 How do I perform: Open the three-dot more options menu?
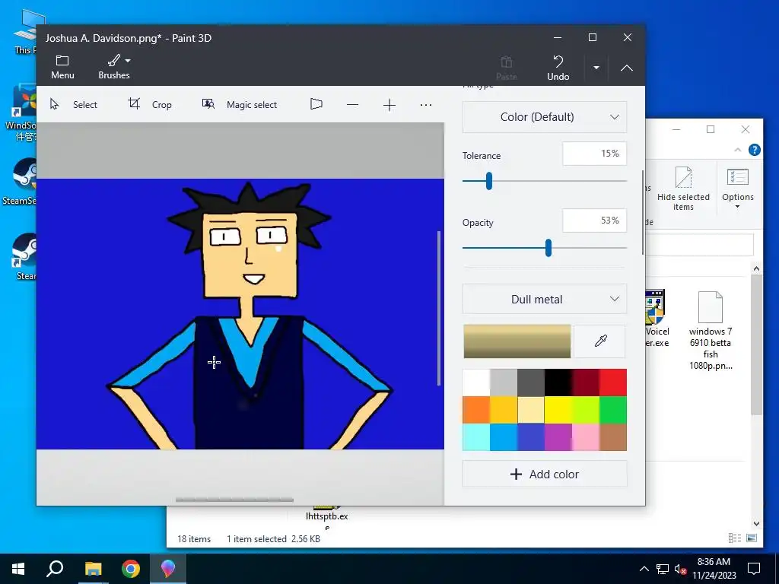click(426, 105)
